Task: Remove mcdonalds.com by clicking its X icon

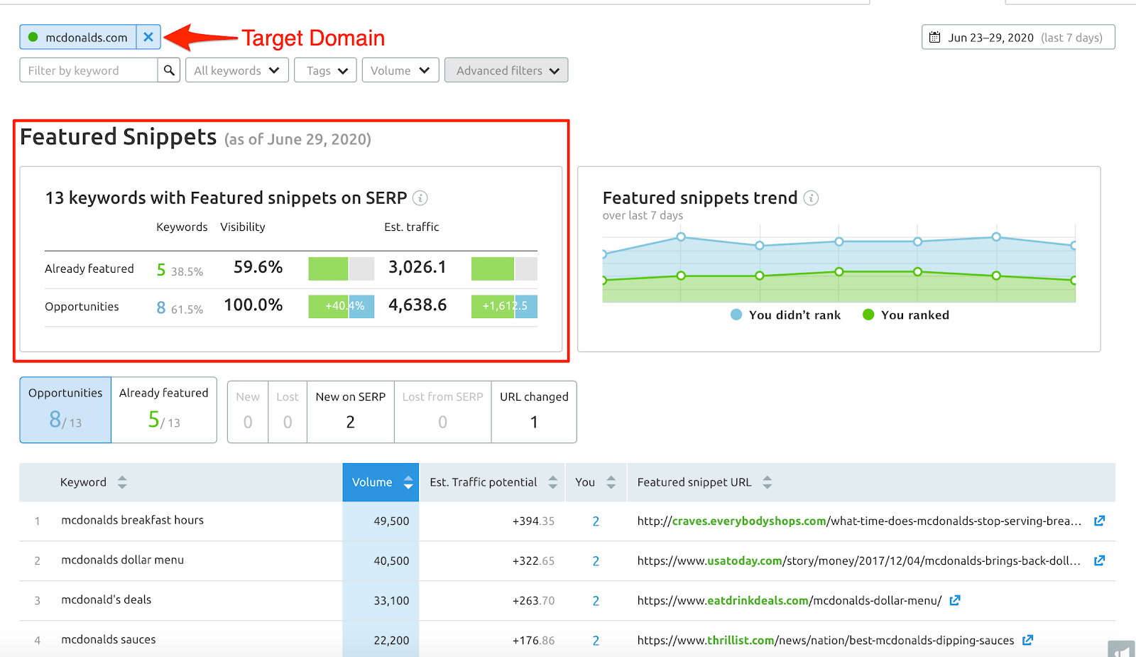Action: pos(148,36)
